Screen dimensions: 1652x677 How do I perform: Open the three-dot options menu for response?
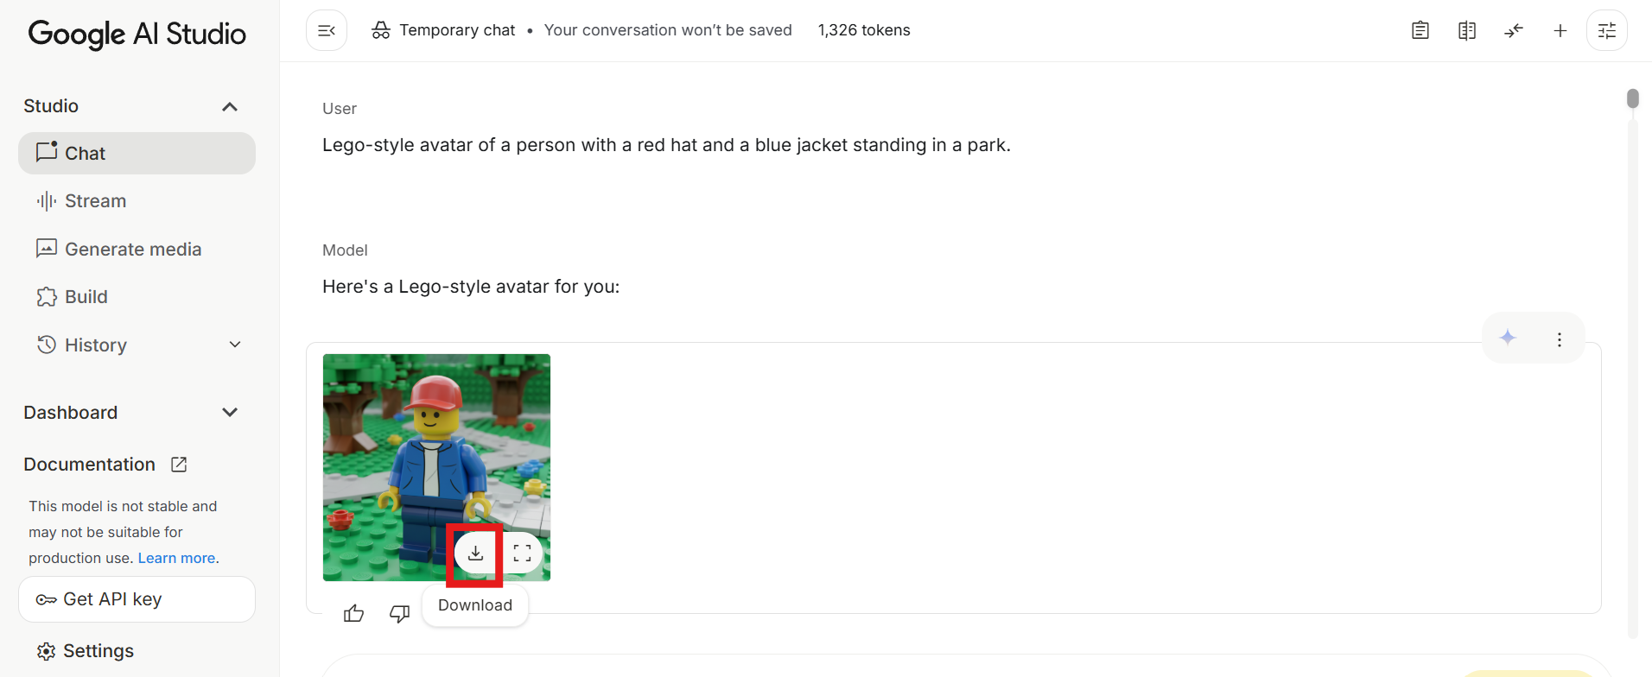click(1560, 339)
